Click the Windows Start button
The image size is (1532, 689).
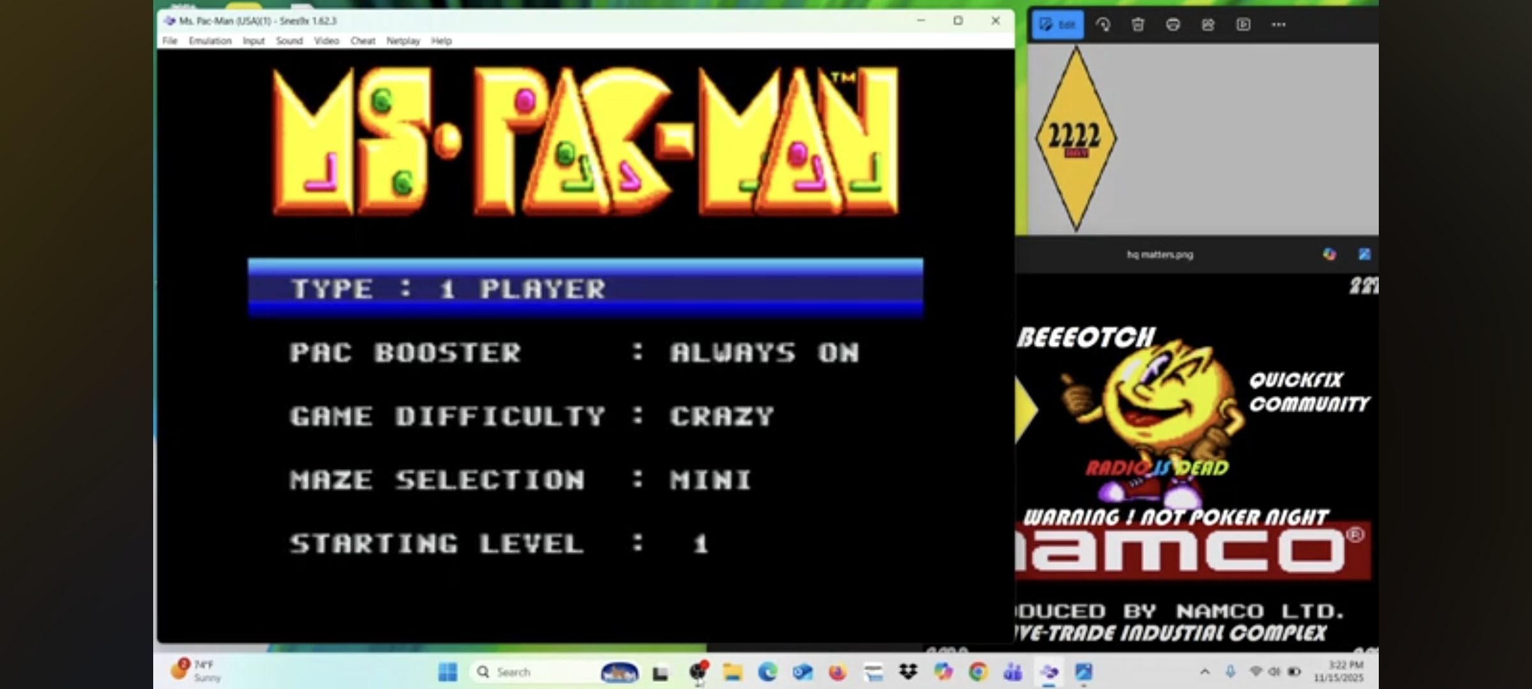tap(448, 672)
